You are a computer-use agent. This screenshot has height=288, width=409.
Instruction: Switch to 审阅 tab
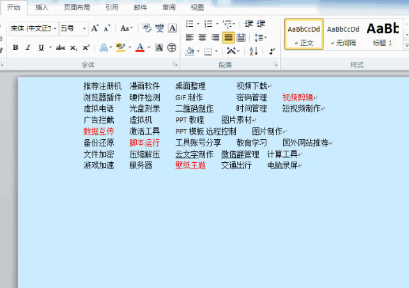coord(169,8)
